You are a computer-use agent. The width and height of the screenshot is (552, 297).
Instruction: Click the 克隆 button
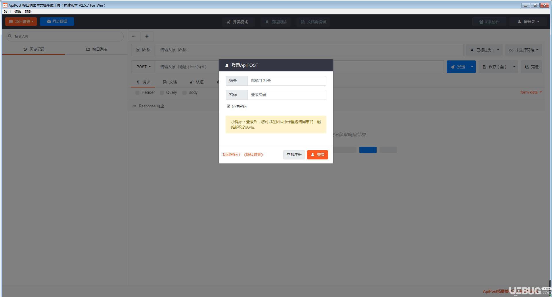[x=531, y=67]
